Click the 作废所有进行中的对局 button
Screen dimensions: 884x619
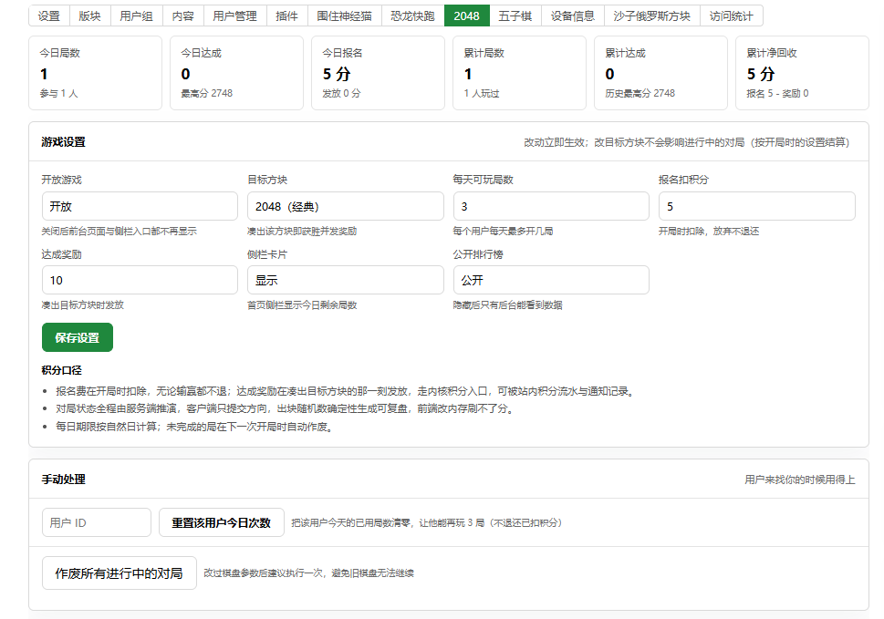click(x=119, y=573)
